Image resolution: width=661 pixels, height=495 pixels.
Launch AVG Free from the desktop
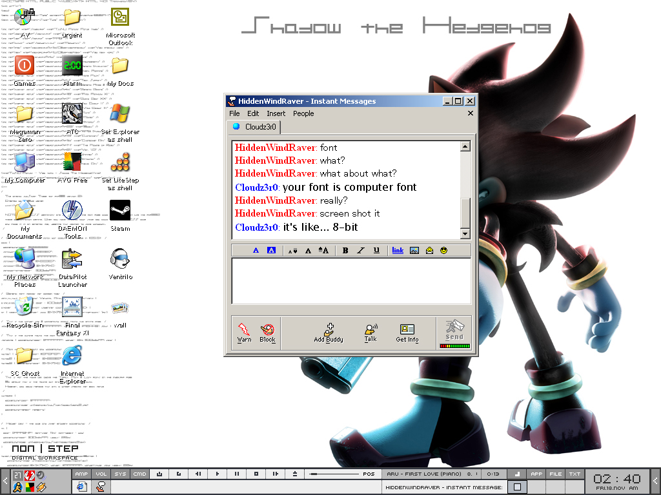tap(72, 168)
